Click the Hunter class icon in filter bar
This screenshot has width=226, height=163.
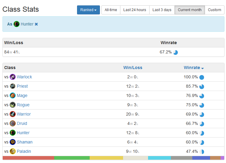(17, 24)
